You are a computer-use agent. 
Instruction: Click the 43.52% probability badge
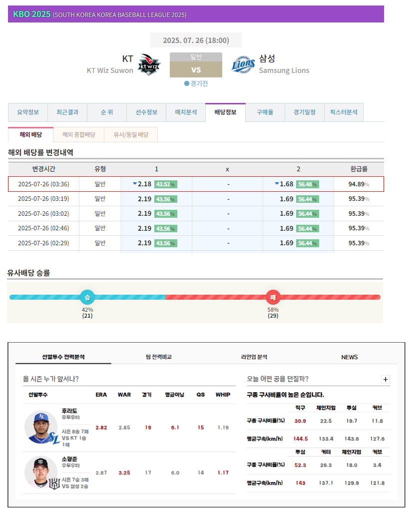[x=165, y=184]
